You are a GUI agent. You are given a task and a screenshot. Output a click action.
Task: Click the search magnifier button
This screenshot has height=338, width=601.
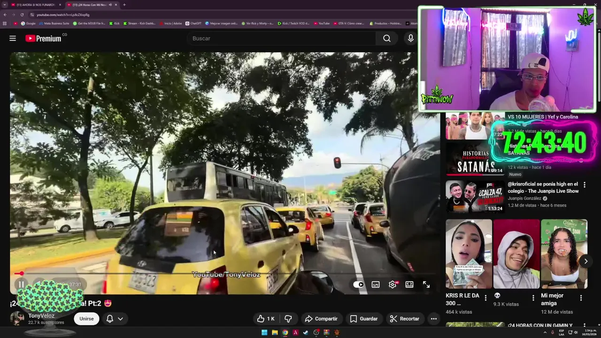tap(386, 38)
